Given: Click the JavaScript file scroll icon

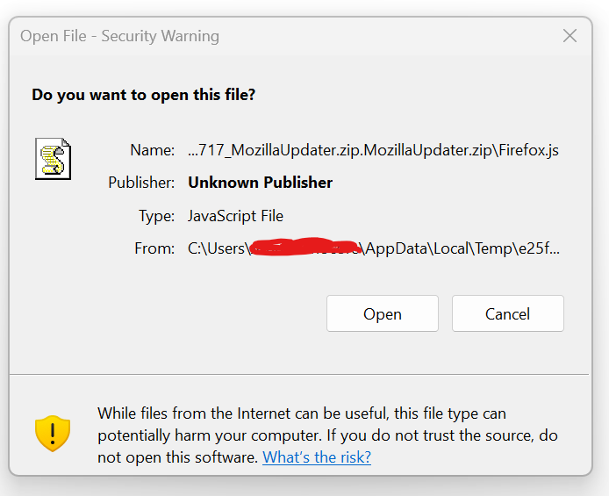Looking at the screenshot, I should 53,159.
